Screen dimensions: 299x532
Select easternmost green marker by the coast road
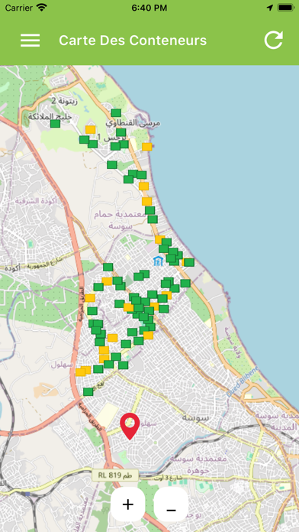tap(189, 262)
